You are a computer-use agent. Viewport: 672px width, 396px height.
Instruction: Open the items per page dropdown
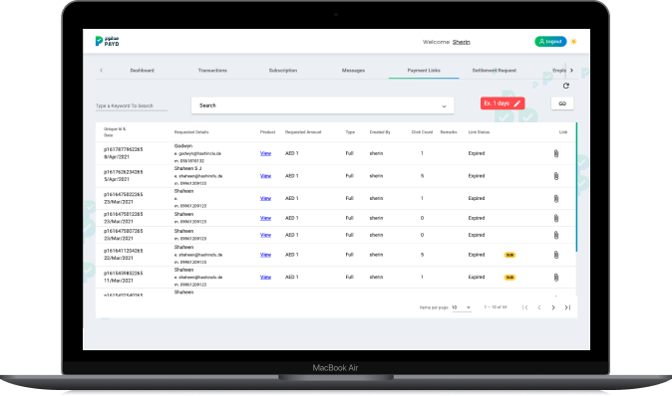click(462, 307)
